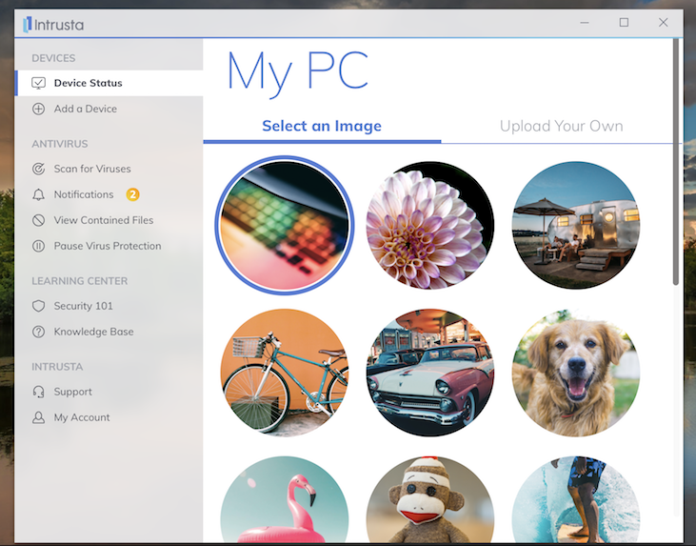Viewport: 696px width, 546px height.
Task: Click the My PC heading
Action: (x=298, y=72)
